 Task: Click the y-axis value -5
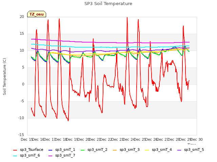click(x=22, y=101)
